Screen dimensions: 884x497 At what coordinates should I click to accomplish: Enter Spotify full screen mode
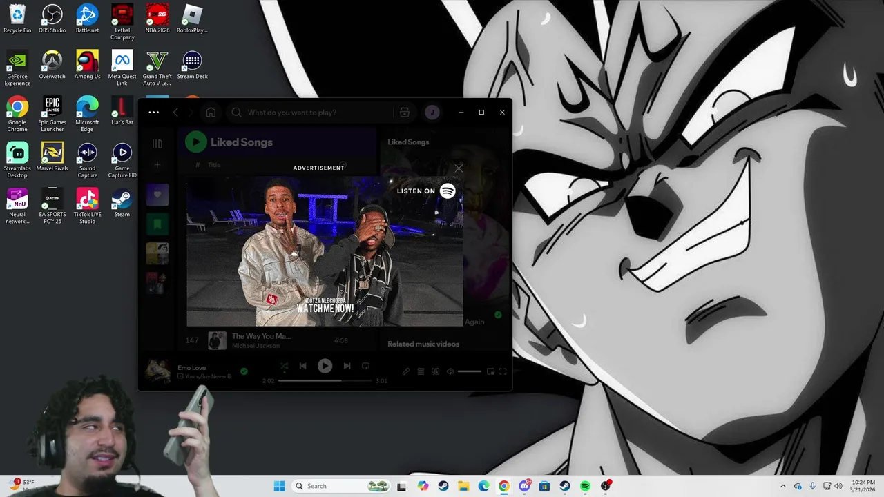pos(503,371)
